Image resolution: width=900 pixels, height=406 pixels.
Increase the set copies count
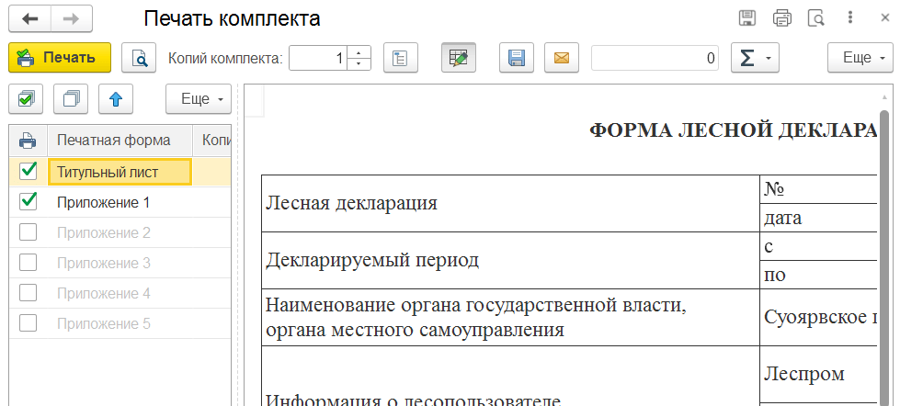point(359,51)
